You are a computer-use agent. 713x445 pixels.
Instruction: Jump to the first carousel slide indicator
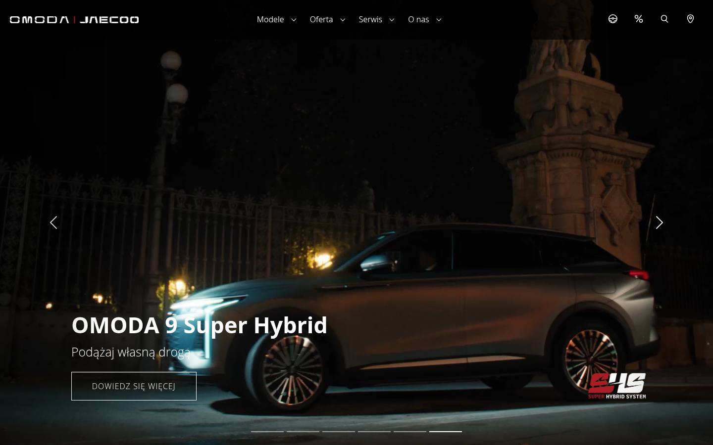coord(267,432)
